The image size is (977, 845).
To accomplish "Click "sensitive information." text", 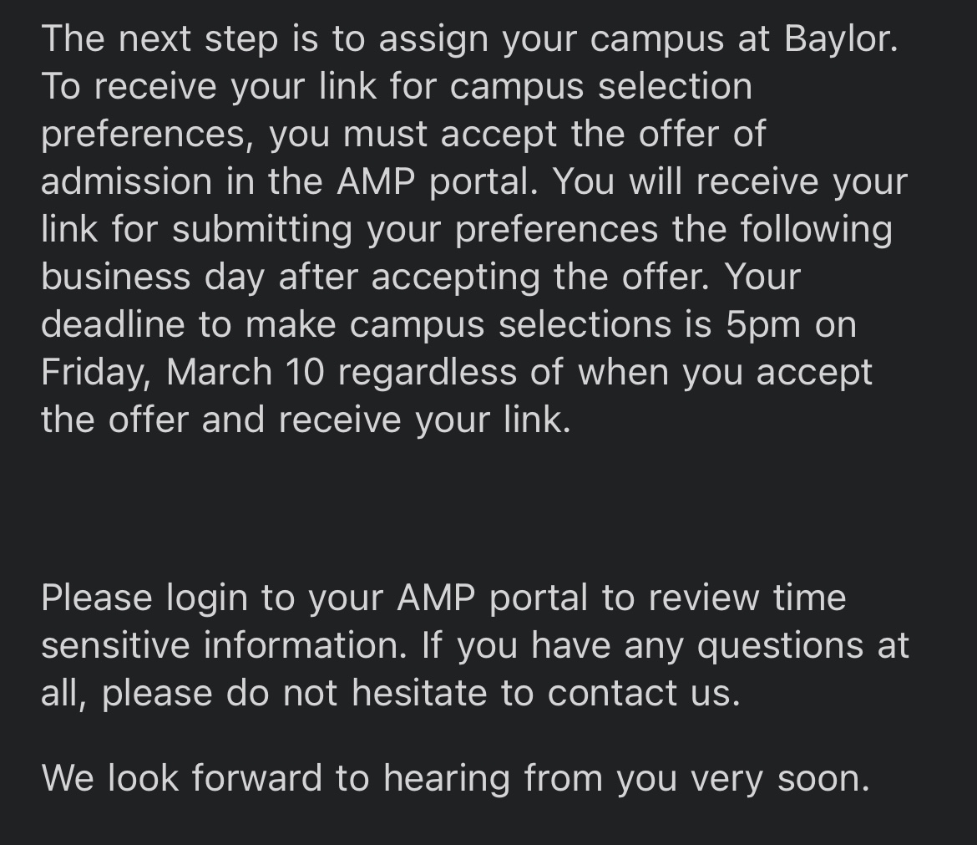I will point(224,645).
